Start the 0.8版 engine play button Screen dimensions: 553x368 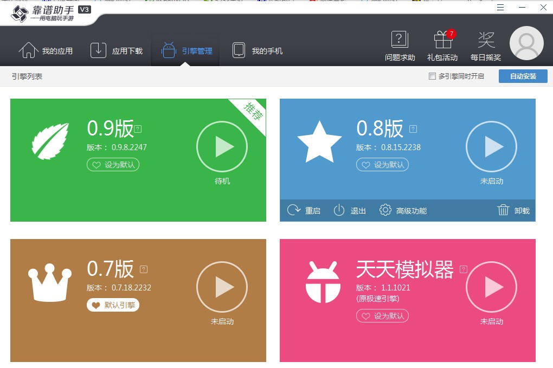[x=491, y=147]
